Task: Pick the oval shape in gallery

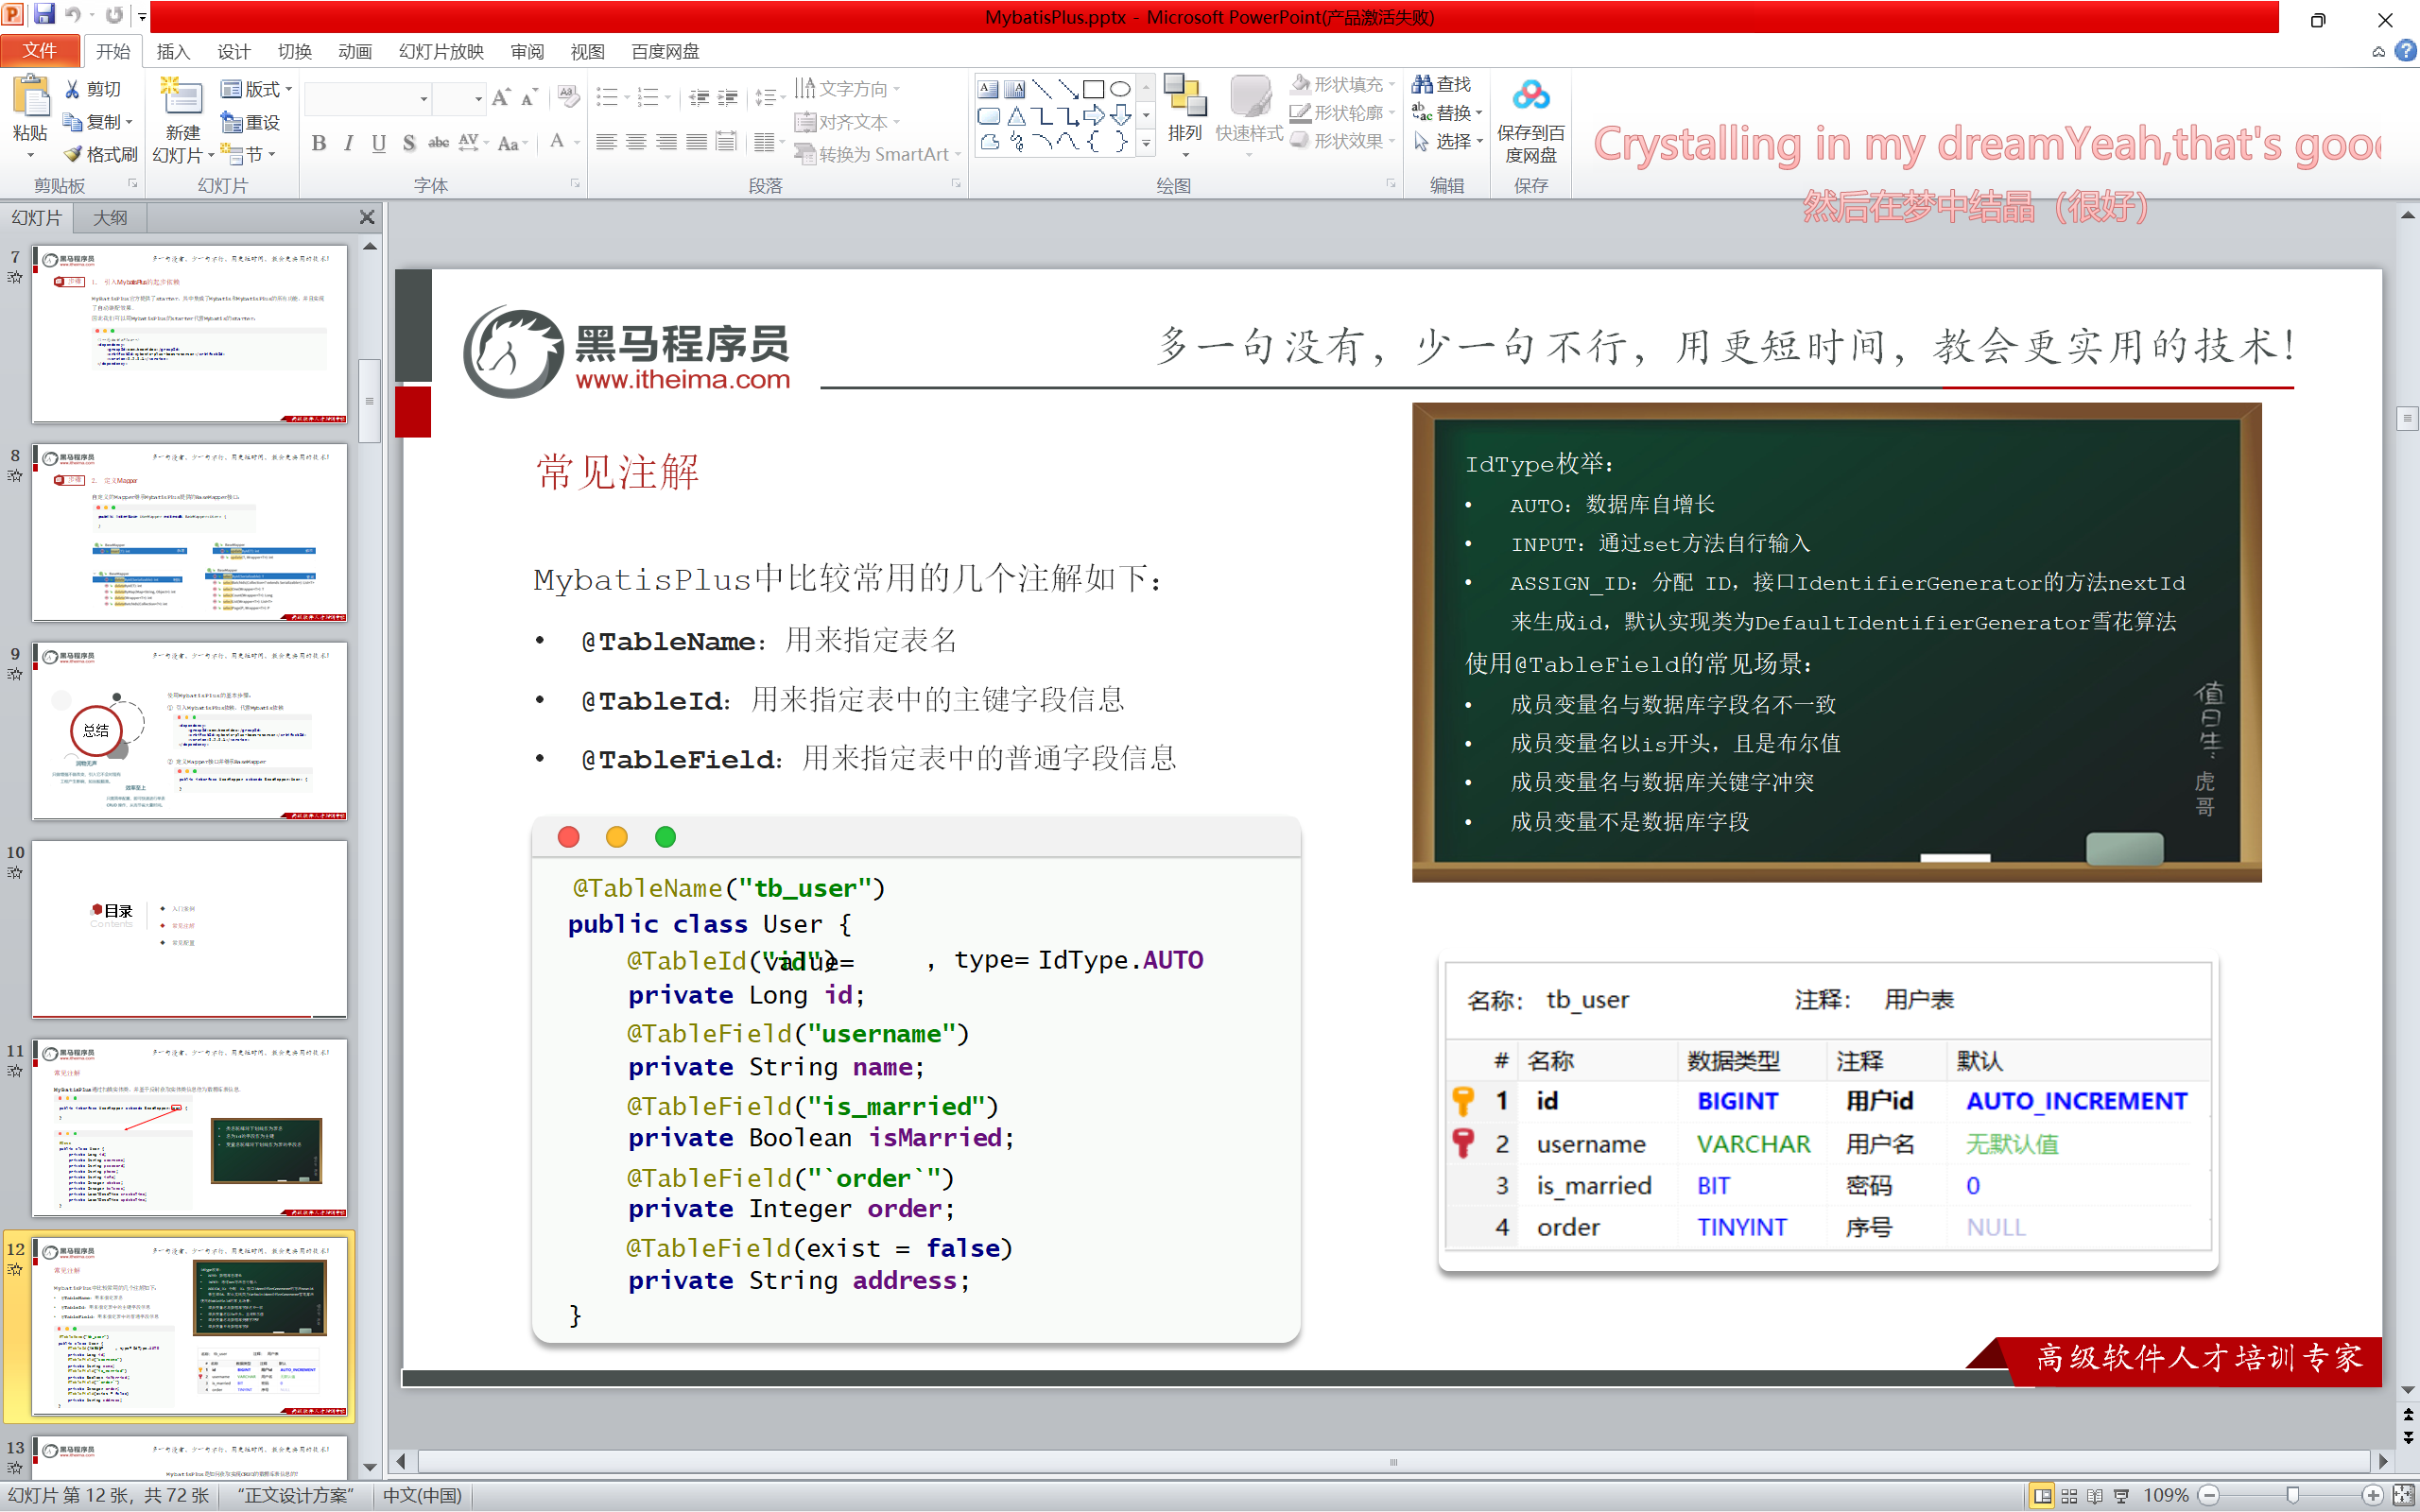Action: [x=1120, y=89]
